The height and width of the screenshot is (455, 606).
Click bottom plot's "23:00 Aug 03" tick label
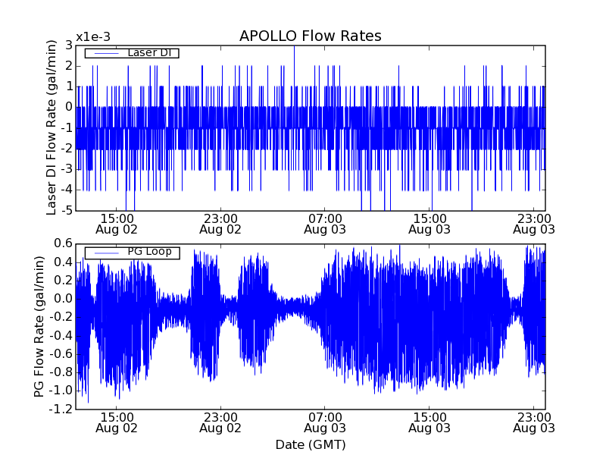coord(534,422)
